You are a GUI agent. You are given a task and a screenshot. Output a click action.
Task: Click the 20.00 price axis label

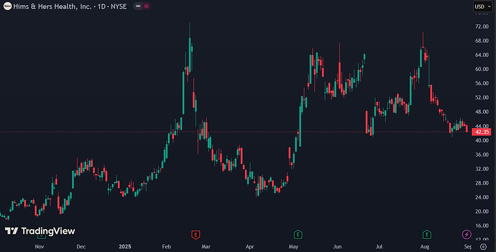pyautogui.click(x=482, y=212)
